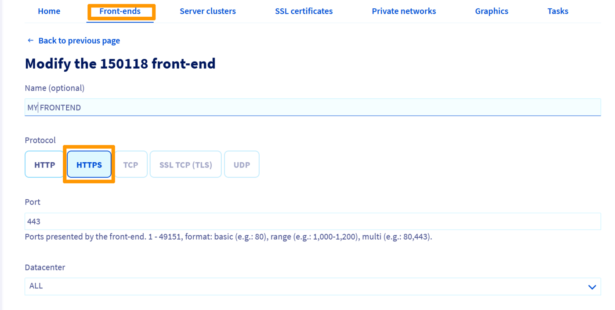This screenshot has height=310, width=615.
Task: Click the back arrow icon
Action: click(x=30, y=40)
